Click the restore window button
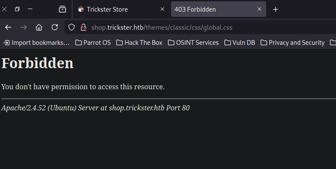Screen dimensions: 336x169 [17, 9]
